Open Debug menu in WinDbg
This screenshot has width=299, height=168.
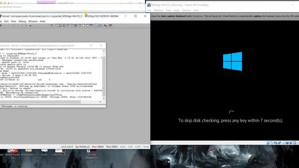(22, 21)
